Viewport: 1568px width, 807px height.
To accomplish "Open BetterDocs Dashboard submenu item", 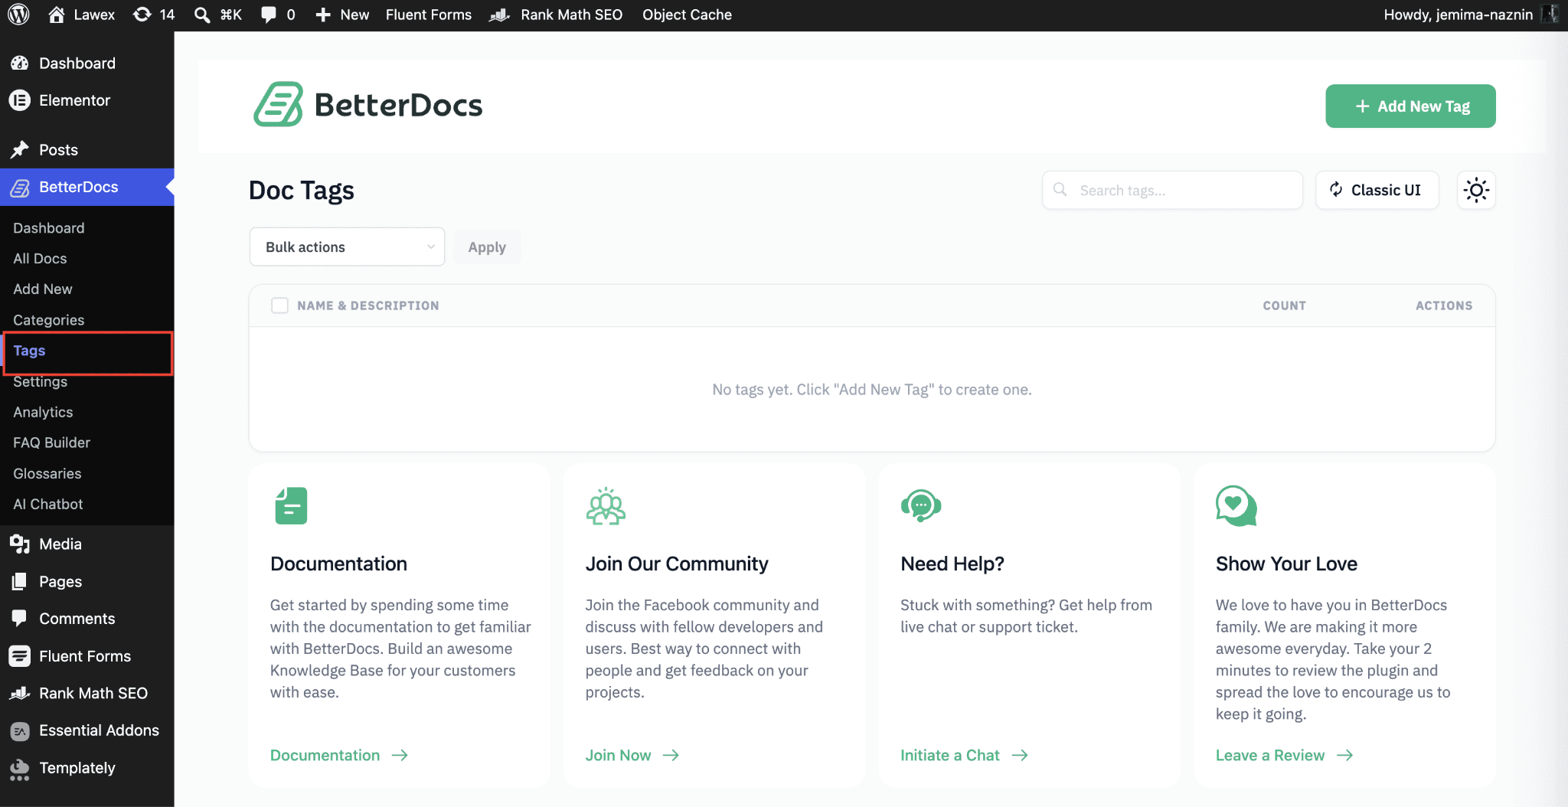I will [49, 227].
